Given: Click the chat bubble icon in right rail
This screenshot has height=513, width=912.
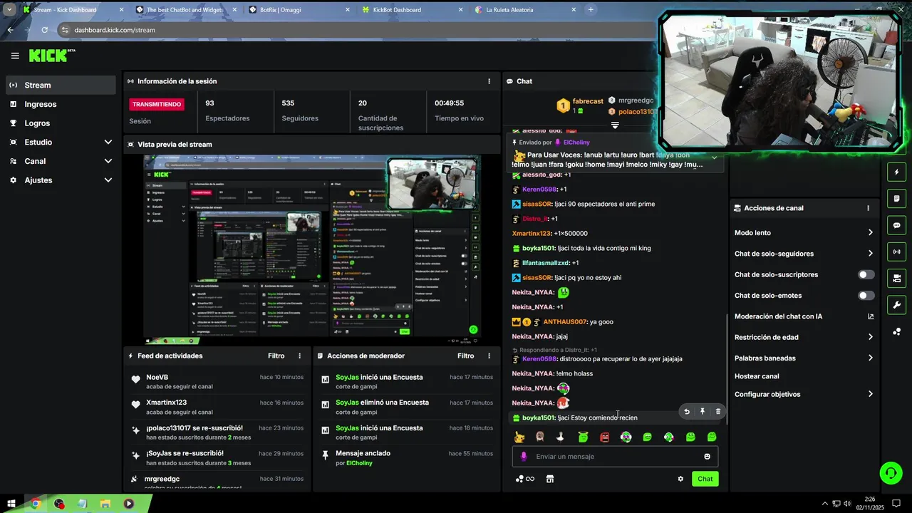Looking at the screenshot, I should 896,225.
